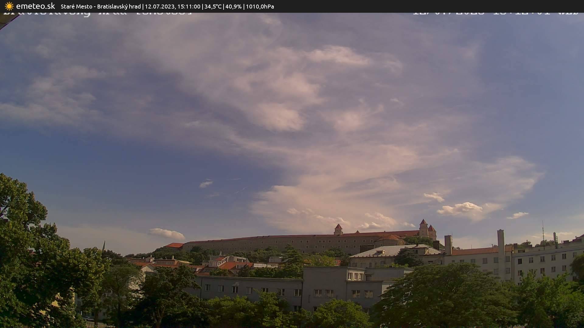Select the 'Staré Mesto - Bratislavský hrad' location label
The height and width of the screenshot is (328, 584).
pos(101,7)
